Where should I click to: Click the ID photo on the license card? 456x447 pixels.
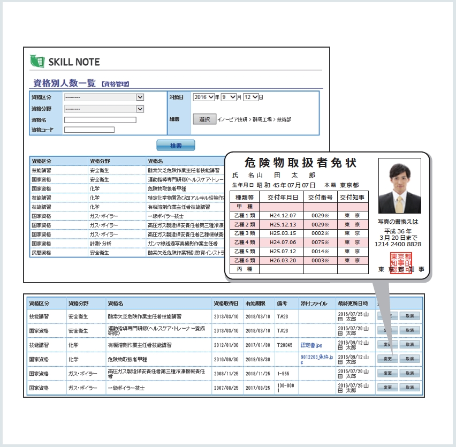(x=399, y=186)
